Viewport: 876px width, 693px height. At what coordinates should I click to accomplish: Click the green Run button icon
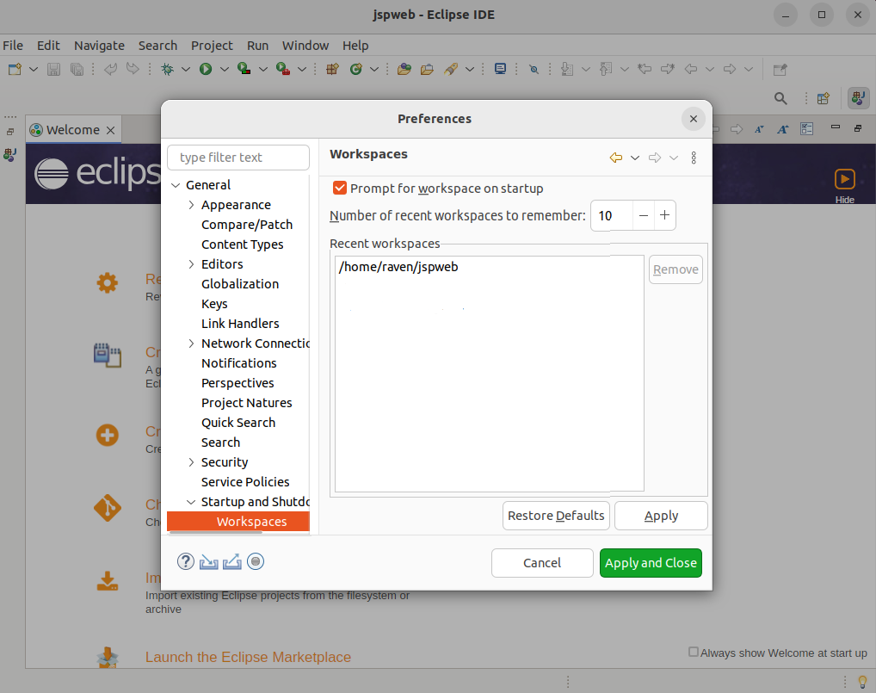click(x=206, y=69)
